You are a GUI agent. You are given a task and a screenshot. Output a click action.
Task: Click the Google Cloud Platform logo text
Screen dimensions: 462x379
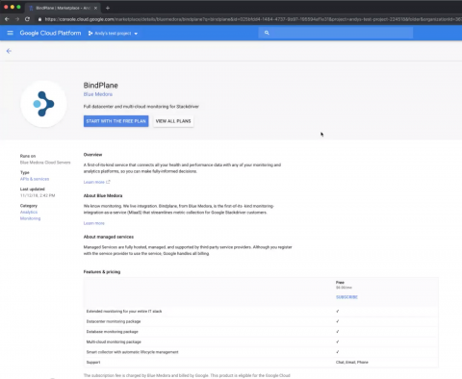tap(50, 33)
